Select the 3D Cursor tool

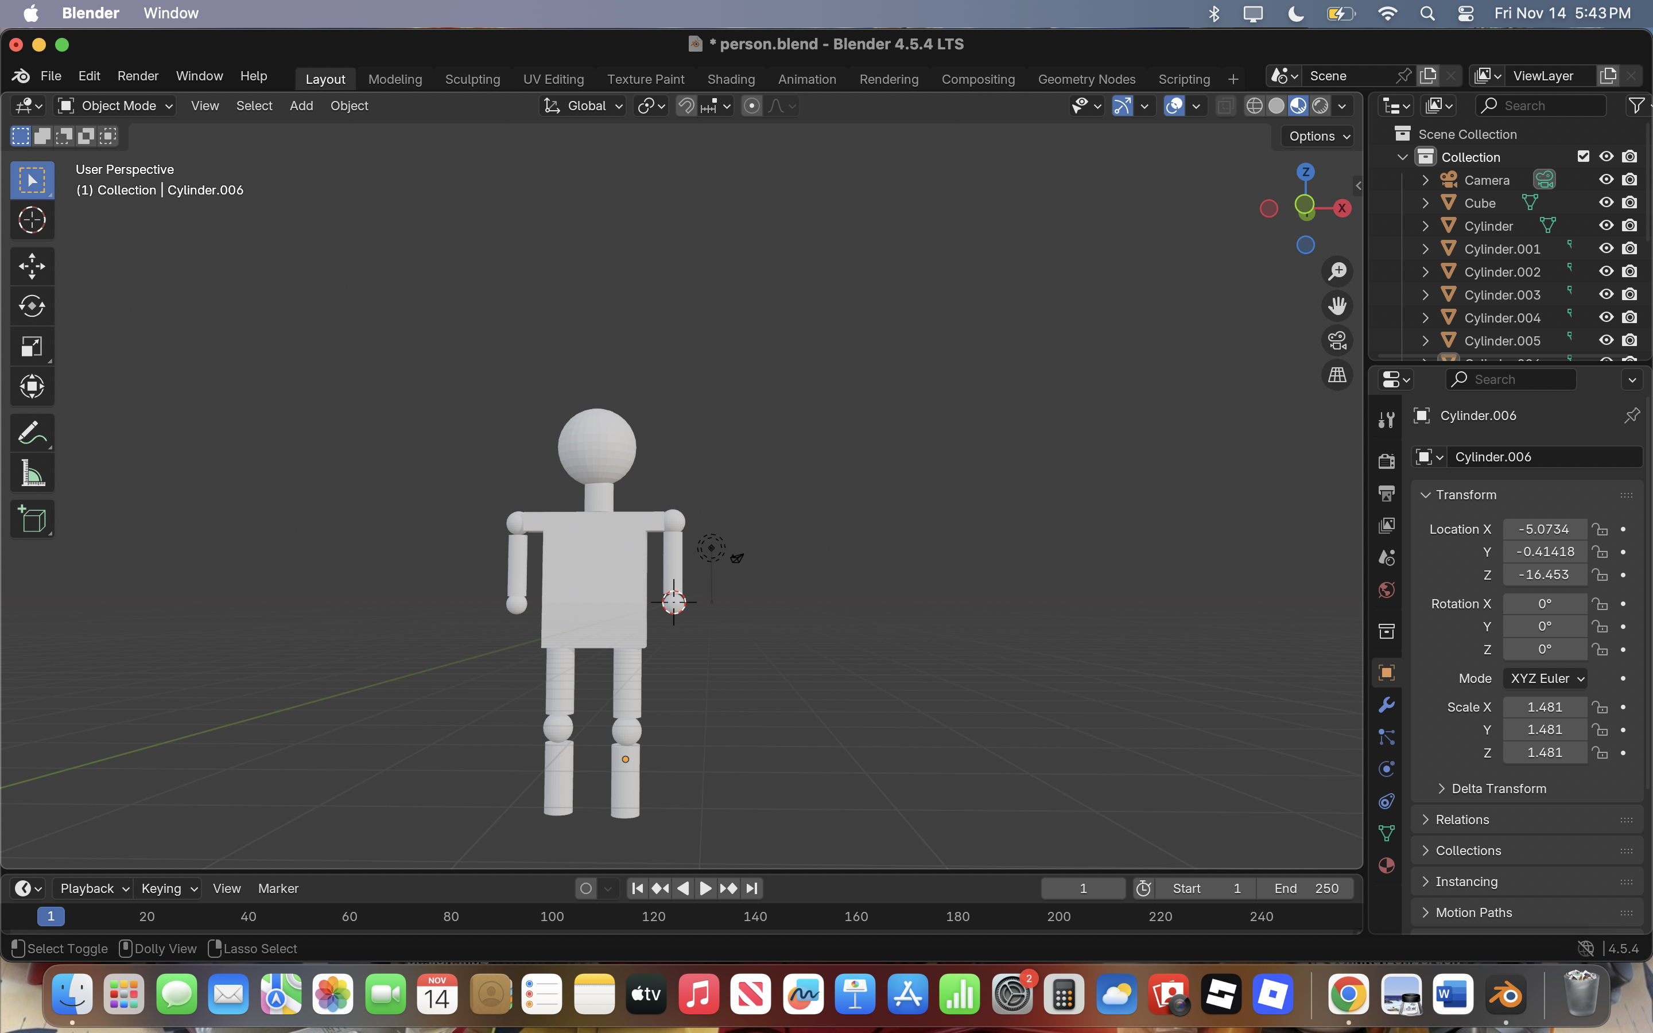tap(32, 220)
